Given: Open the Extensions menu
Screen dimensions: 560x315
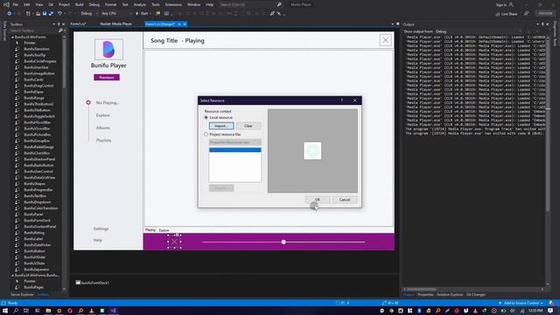Looking at the screenshot, I should [173, 4].
